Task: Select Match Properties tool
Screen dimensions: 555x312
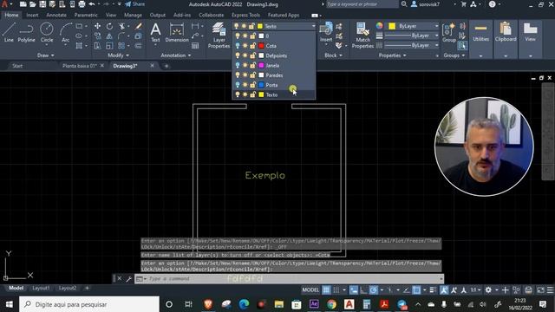Action: 362,35
